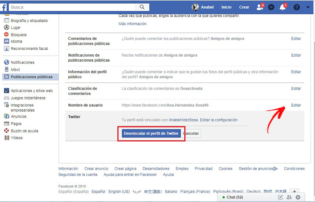Open Cookies footer link
This screenshot has height=202, width=315.
pos(225,169)
